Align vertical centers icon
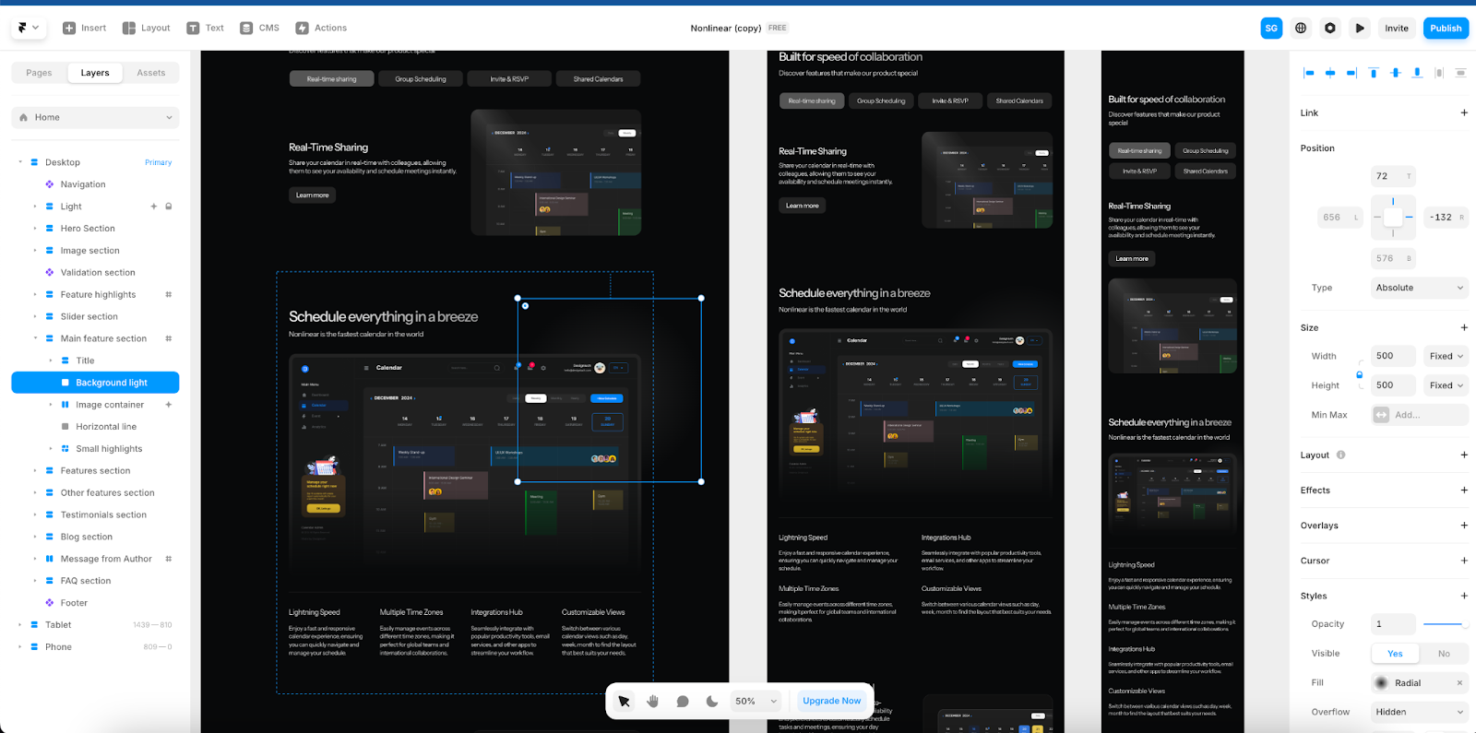The height and width of the screenshot is (733, 1476). pyautogui.click(x=1395, y=73)
